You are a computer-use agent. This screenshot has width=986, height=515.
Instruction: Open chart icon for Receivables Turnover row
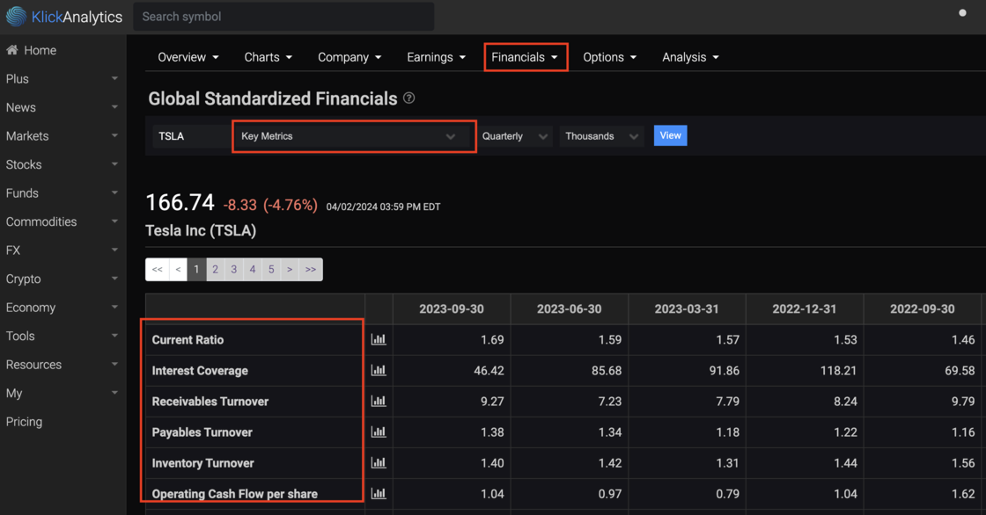click(379, 402)
